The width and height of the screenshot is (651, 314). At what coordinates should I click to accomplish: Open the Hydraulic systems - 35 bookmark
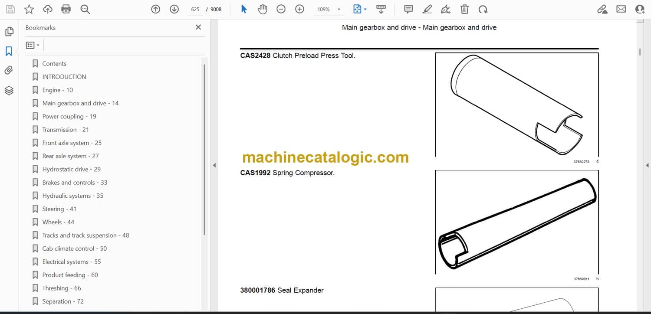coord(72,196)
